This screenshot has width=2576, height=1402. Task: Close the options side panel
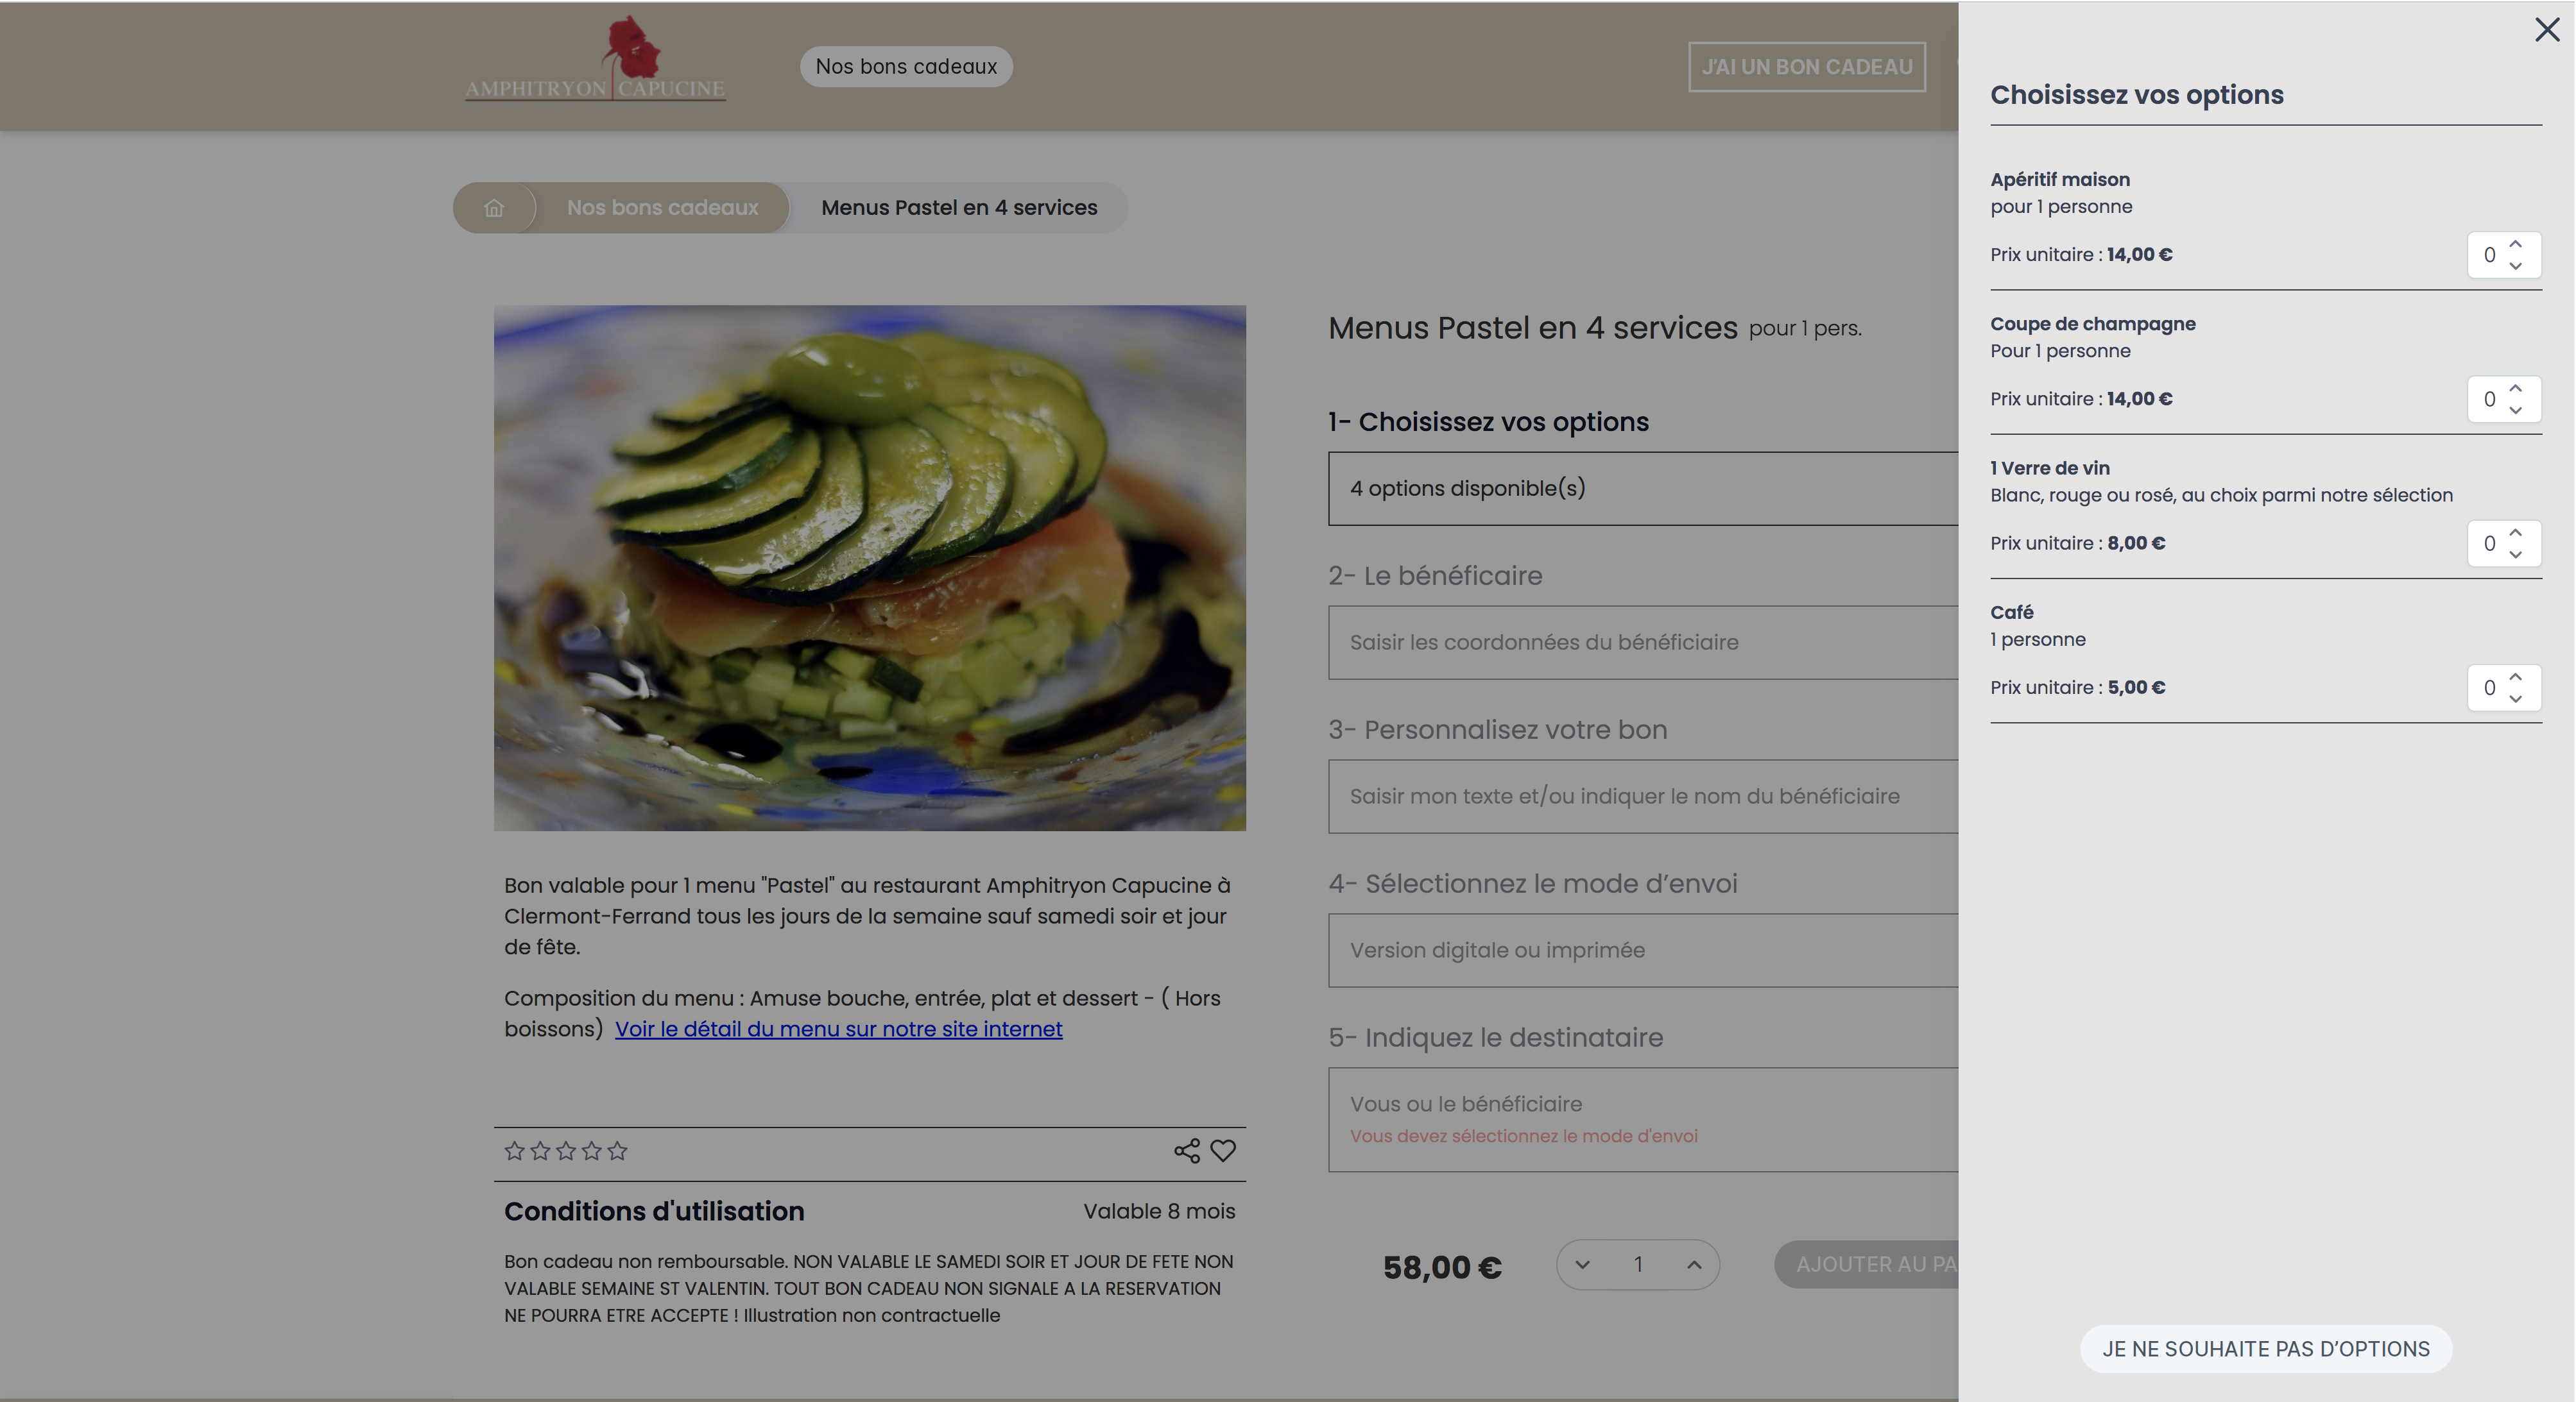pos(2546,30)
